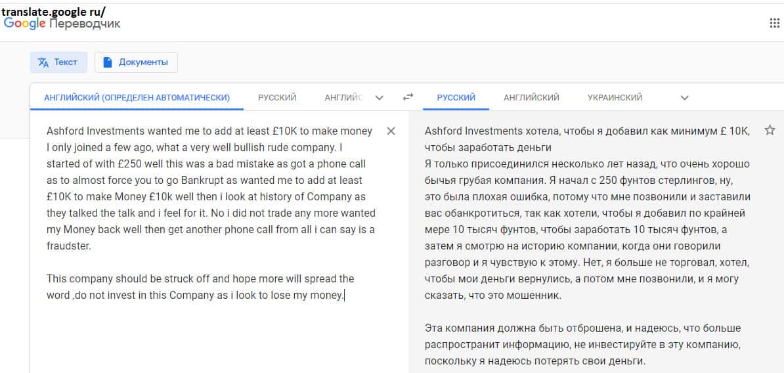
Task: Switch target language to УКРАИНСКИЙ
Action: pyautogui.click(x=615, y=97)
